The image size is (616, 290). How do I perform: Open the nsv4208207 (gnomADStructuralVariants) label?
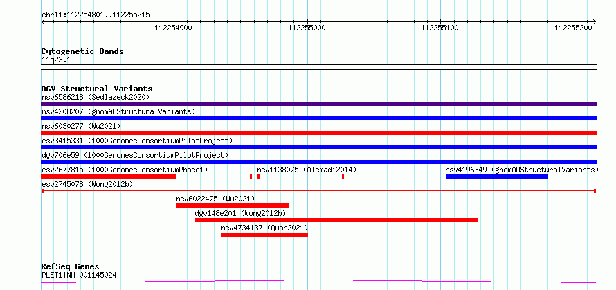pyautogui.click(x=118, y=111)
